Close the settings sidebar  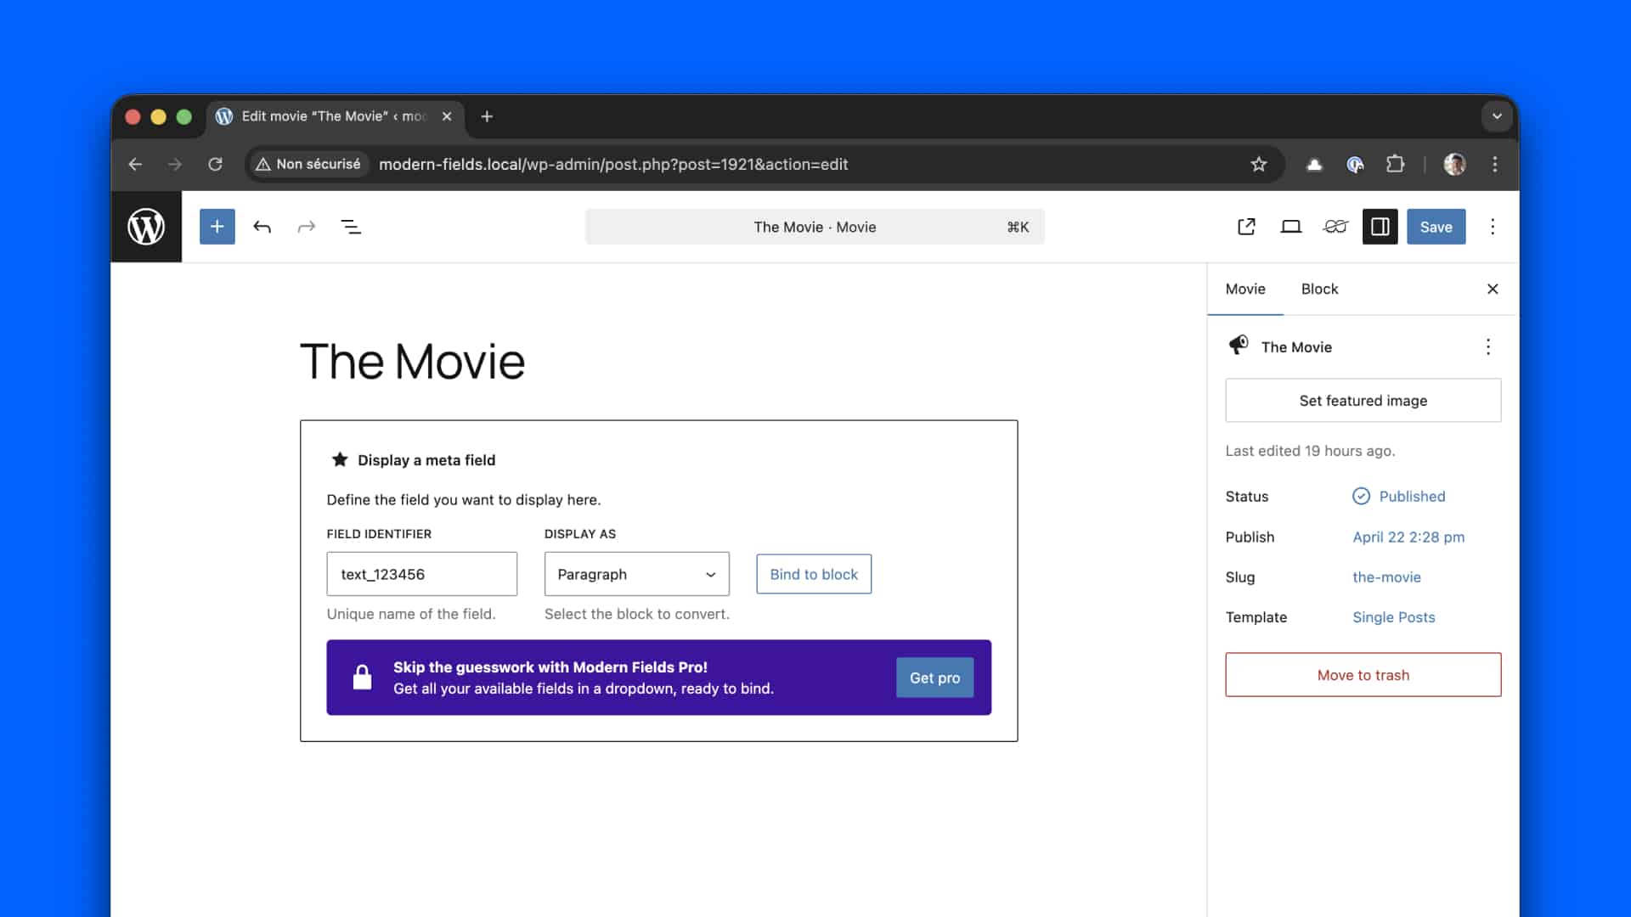[1493, 289]
